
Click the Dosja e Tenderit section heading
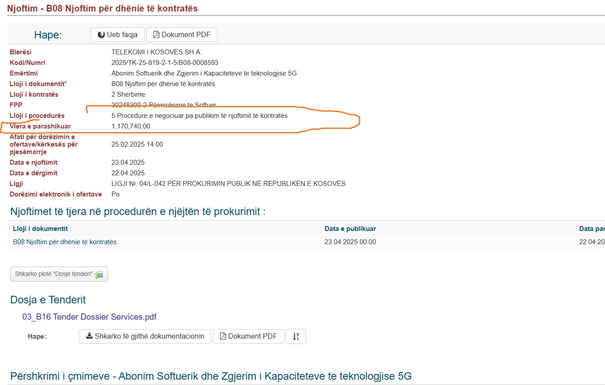(x=48, y=300)
